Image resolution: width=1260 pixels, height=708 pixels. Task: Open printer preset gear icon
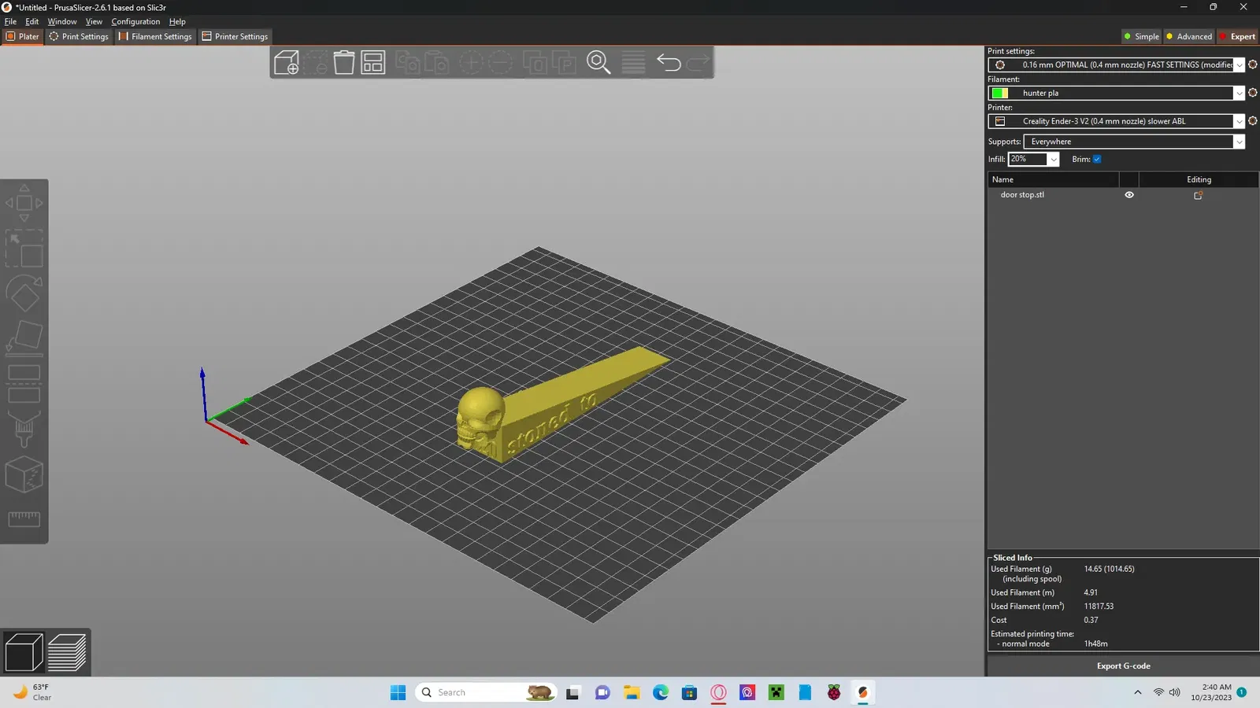(1253, 121)
